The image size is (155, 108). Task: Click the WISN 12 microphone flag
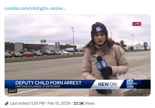101,64
